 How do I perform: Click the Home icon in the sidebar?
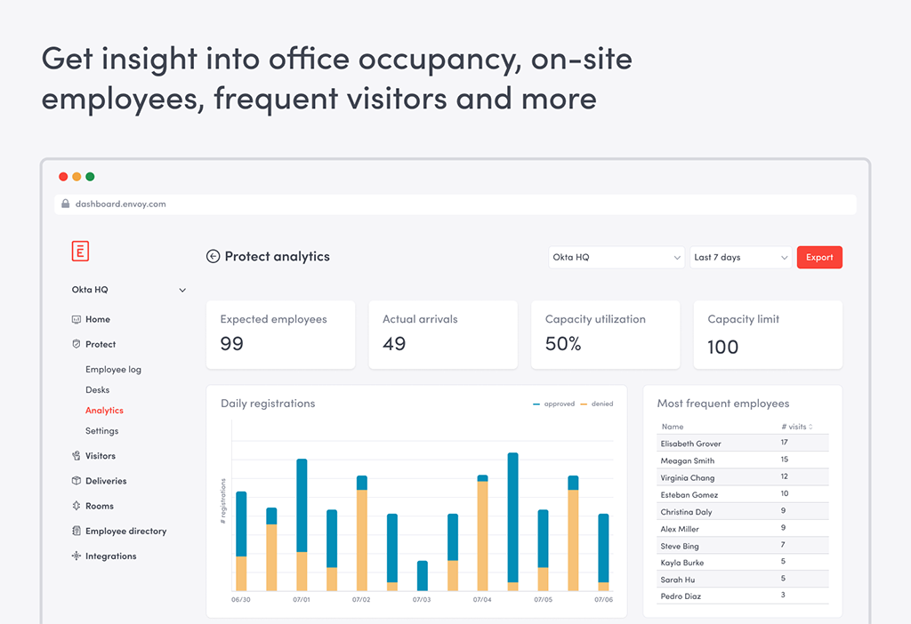pyautogui.click(x=77, y=319)
